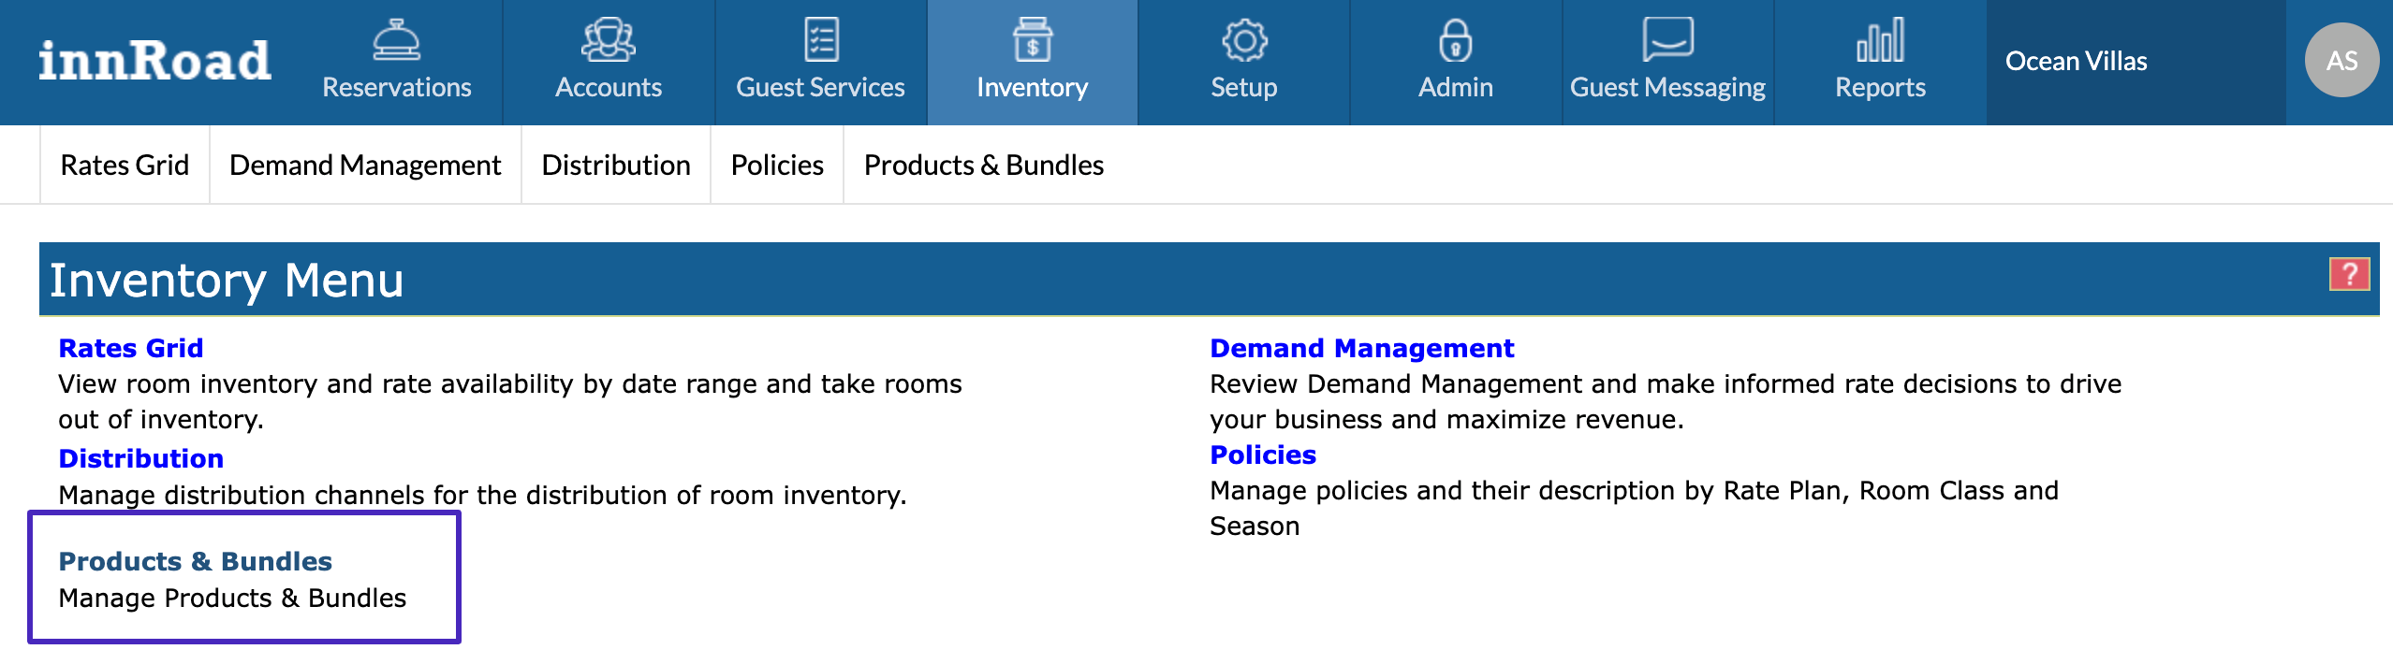This screenshot has height=664, width=2393.
Task: Follow the Products & Bundles link
Action: 196,561
